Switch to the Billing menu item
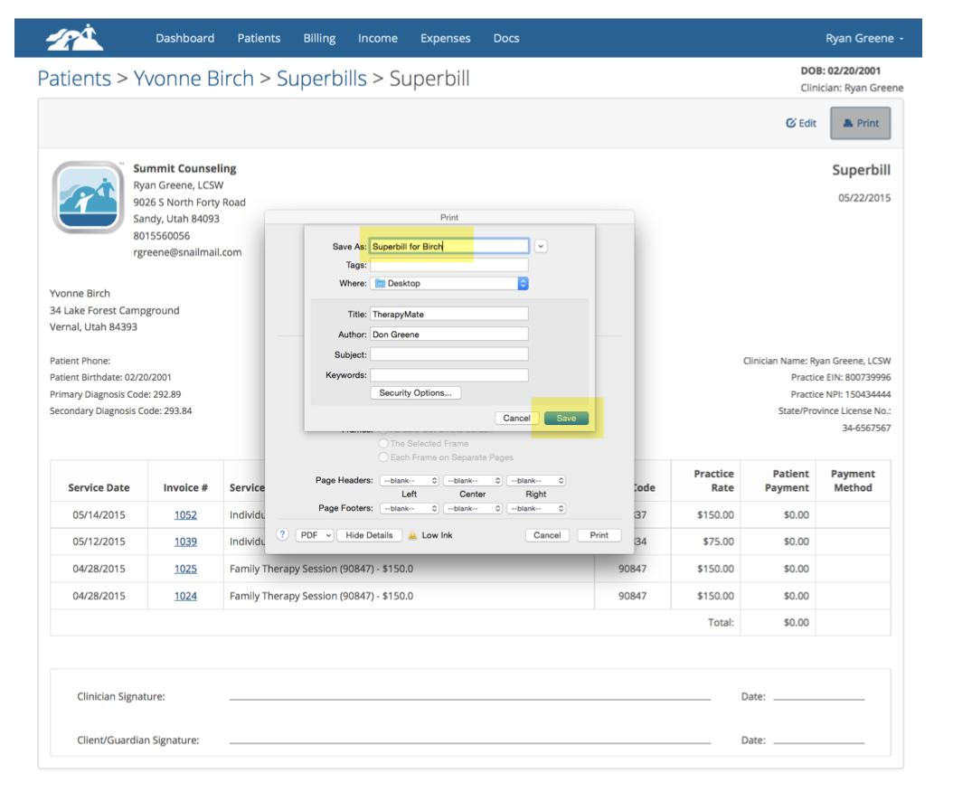Viewport: 953px width, 801px height. coord(319,38)
